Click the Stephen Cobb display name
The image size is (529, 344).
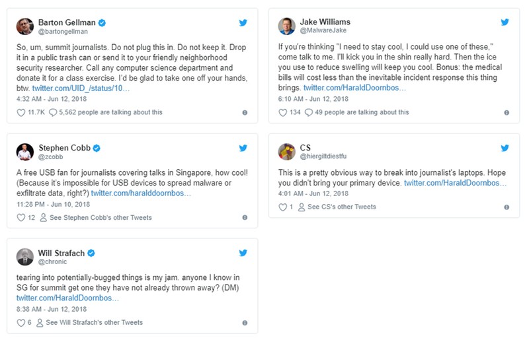point(65,148)
